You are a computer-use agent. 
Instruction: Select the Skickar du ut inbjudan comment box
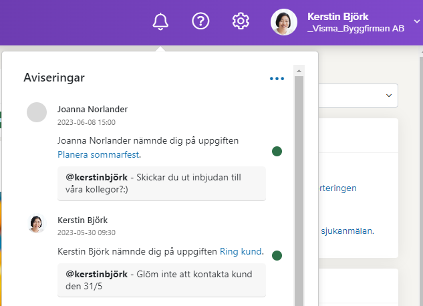162,183
